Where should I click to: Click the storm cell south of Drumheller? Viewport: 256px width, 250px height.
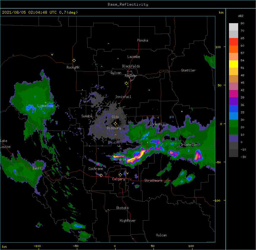click(198, 156)
